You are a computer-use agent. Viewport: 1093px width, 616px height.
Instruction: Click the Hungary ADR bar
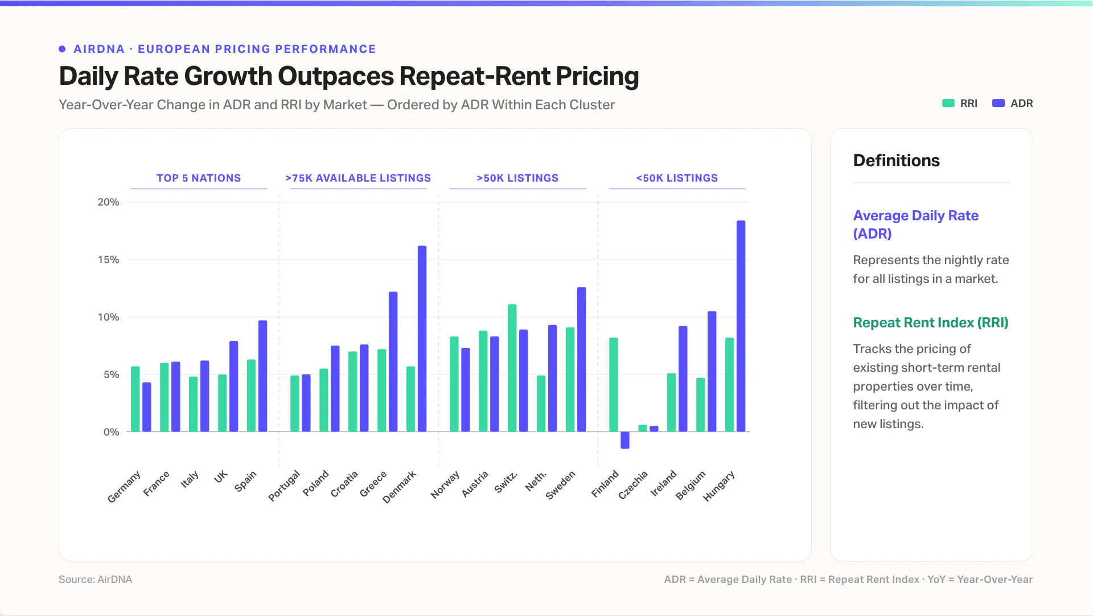741,326
